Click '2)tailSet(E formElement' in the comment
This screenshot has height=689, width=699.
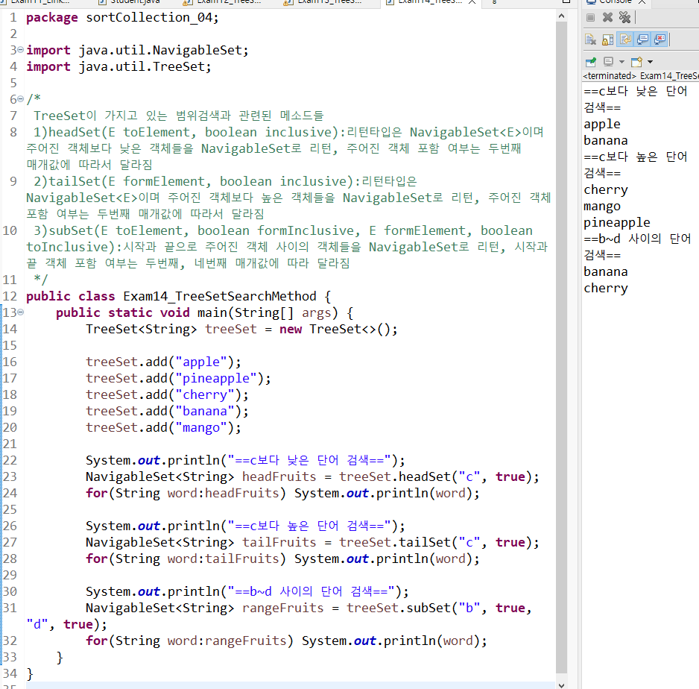[x=118, y=181]
